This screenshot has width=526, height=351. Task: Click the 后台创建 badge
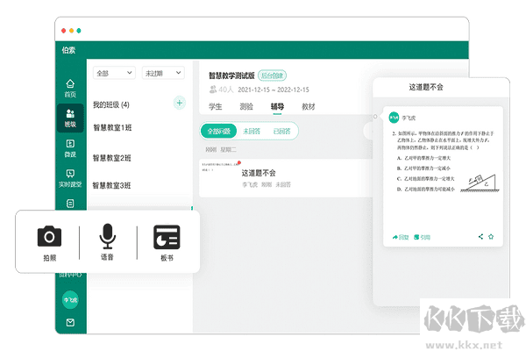(272, 75)
